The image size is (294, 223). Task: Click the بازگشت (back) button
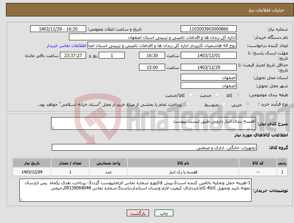click(138, 213)
